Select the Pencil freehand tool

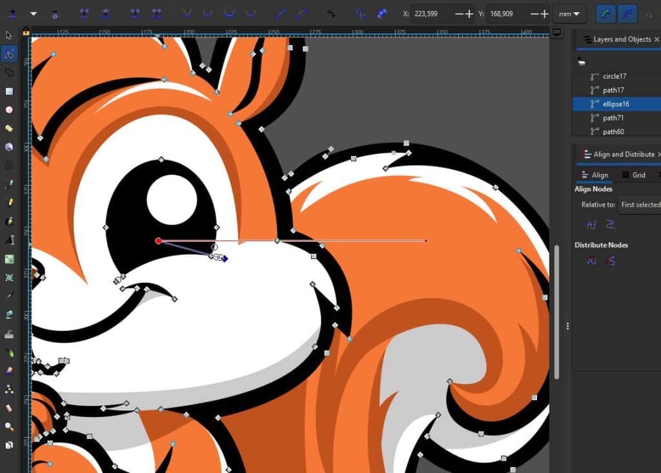[x=9, y=202]
